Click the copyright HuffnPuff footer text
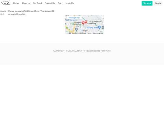Image resolution: width=164 pixels, height=123 pixels. [x=82, y=51]
